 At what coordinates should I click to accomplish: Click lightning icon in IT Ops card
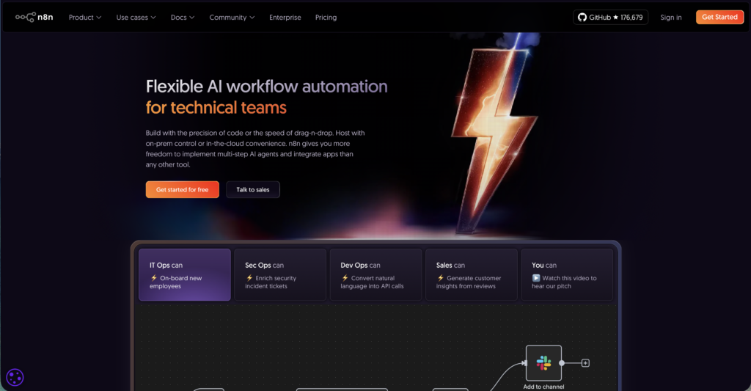tap(154, 278)
